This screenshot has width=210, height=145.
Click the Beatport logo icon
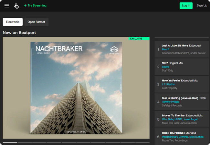point(16,5)
